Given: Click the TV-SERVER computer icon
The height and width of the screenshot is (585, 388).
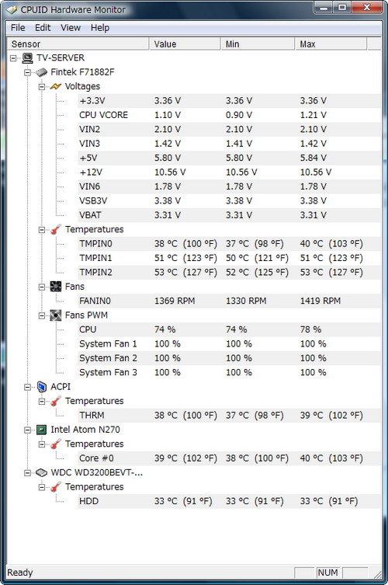Looking at the screenshot, I should pyautogui.click(x=27, y=57).
